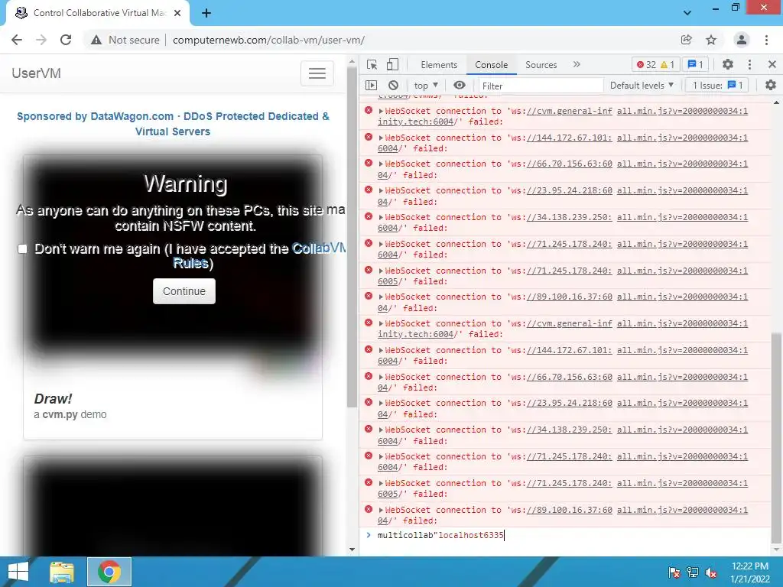Click the 1 Issue button
Viewport: 783px width, 587px height.
click(x=717, y=86)
